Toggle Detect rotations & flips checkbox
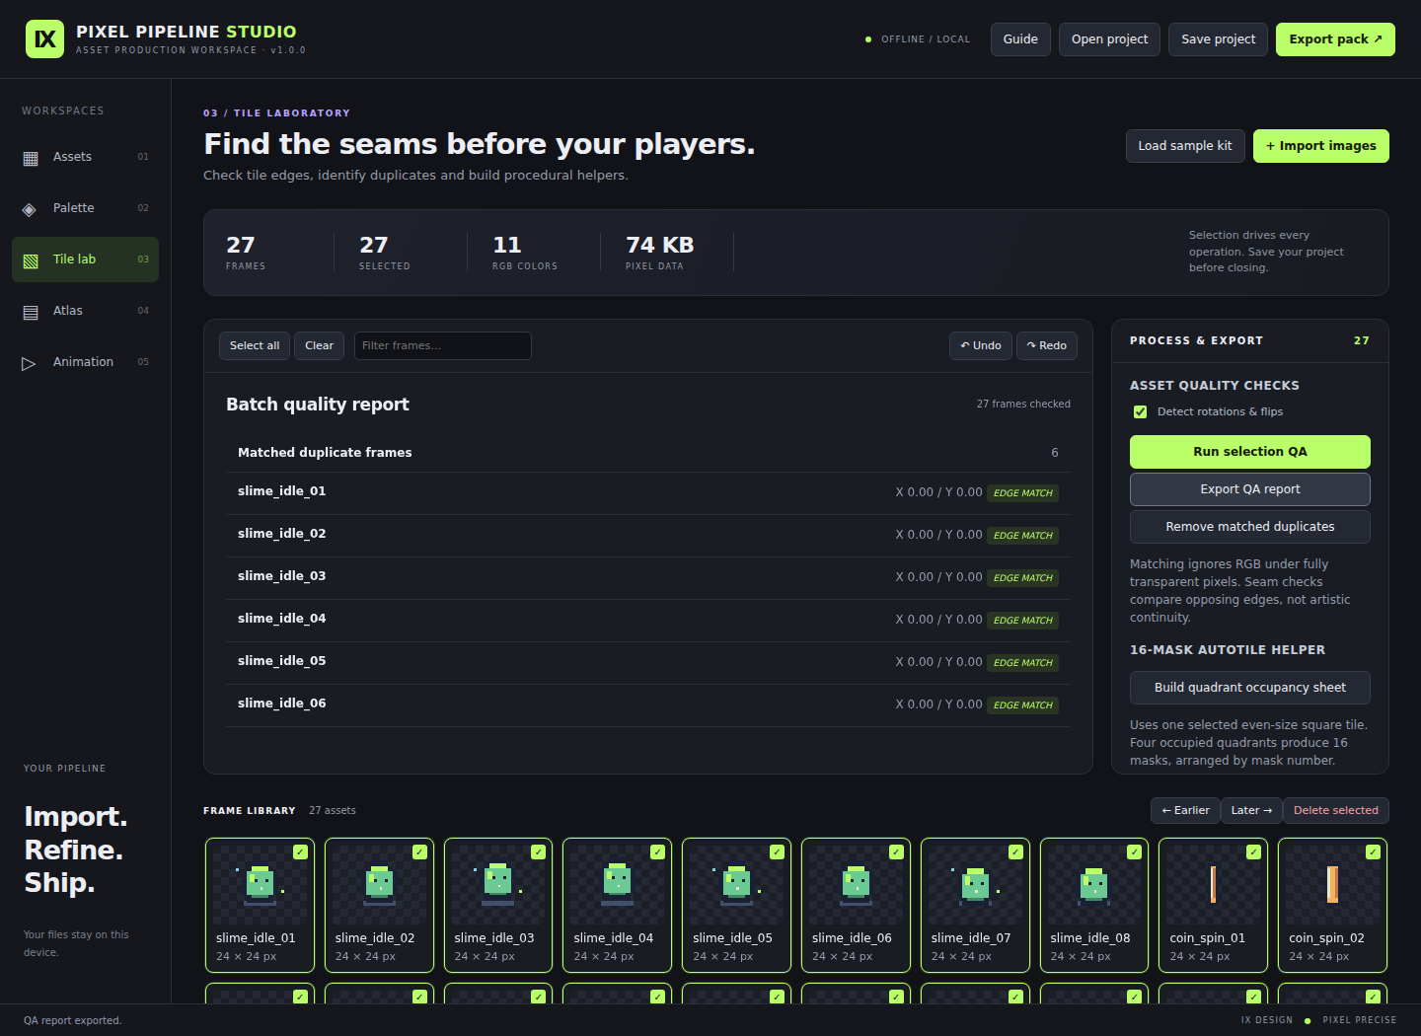The width and height of the screenshot is (1421, 1036). point(1140,412)
